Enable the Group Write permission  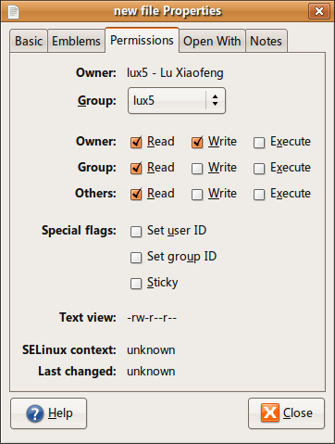[x=197, y=169]
